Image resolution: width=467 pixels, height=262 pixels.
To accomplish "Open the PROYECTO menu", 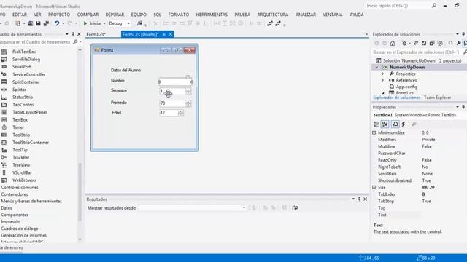I will point(59,15).
